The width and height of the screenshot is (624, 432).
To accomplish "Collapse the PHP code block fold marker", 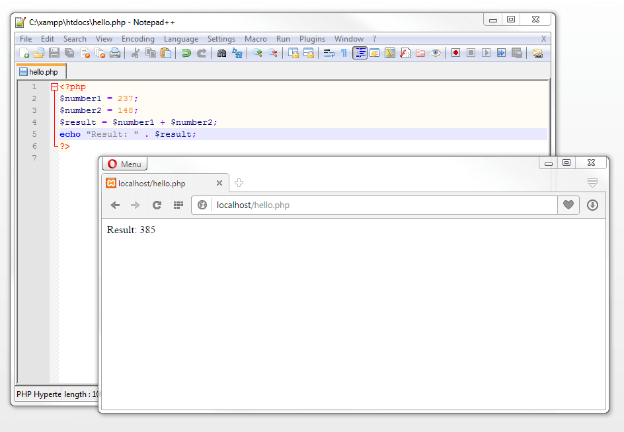I will pos(54,87).
